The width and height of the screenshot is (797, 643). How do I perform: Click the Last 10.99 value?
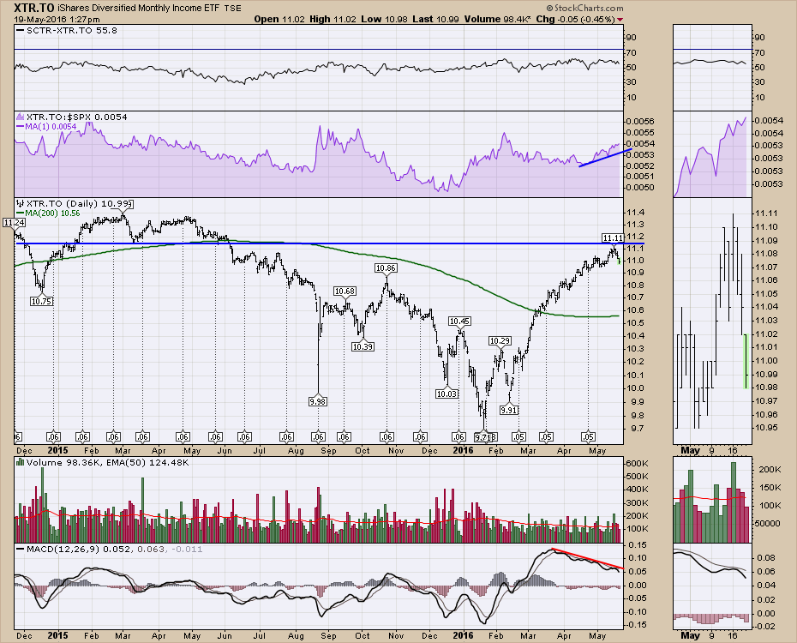click(435, 19)
